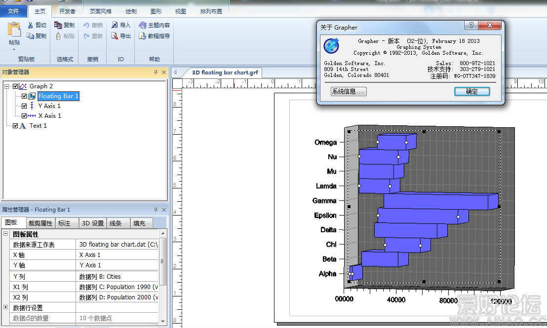Toggle visibility checkbox for Text 1
This screenshot has height=328, width=547.
click(15, 126)
